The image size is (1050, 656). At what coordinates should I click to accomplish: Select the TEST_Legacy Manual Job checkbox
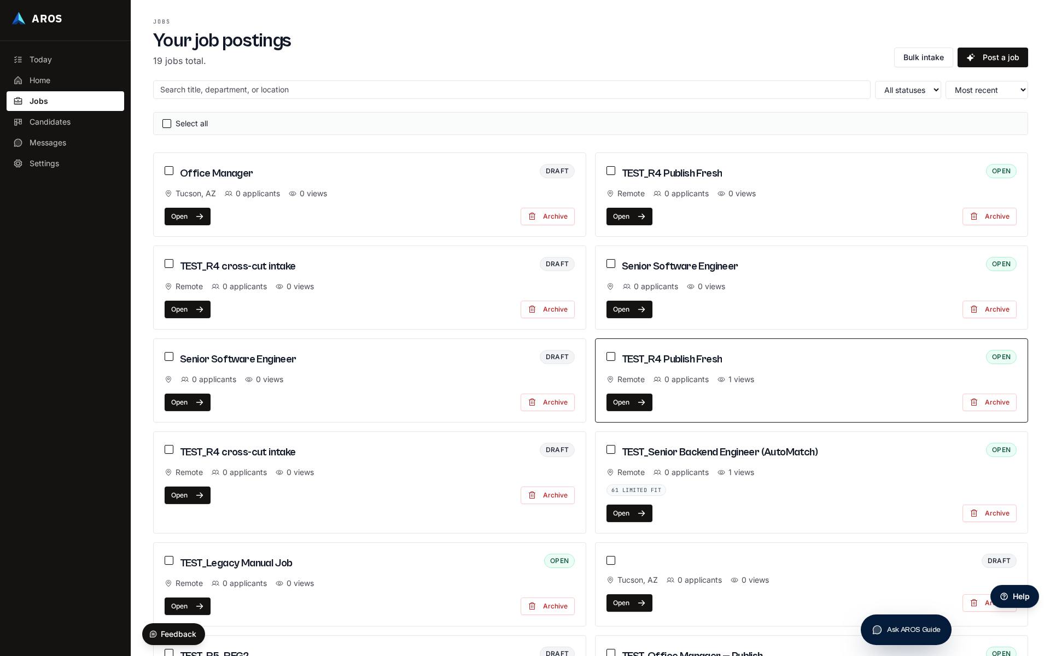pyautogui.click(x=169, y=560)
